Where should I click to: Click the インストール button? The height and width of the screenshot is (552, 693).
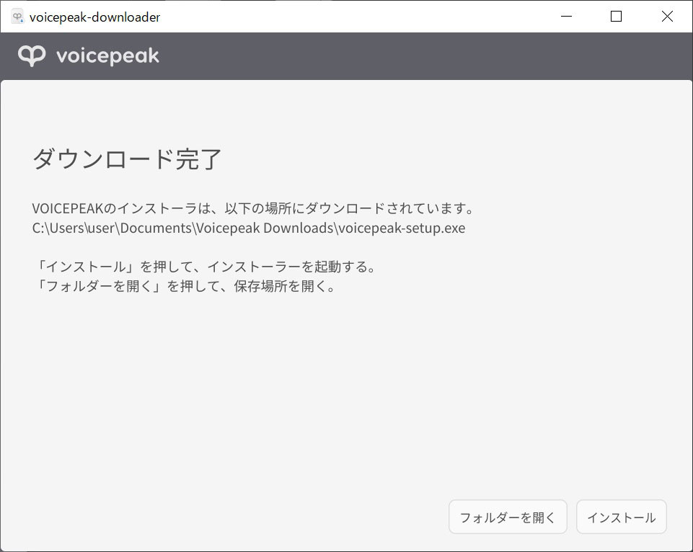(622, 517)
